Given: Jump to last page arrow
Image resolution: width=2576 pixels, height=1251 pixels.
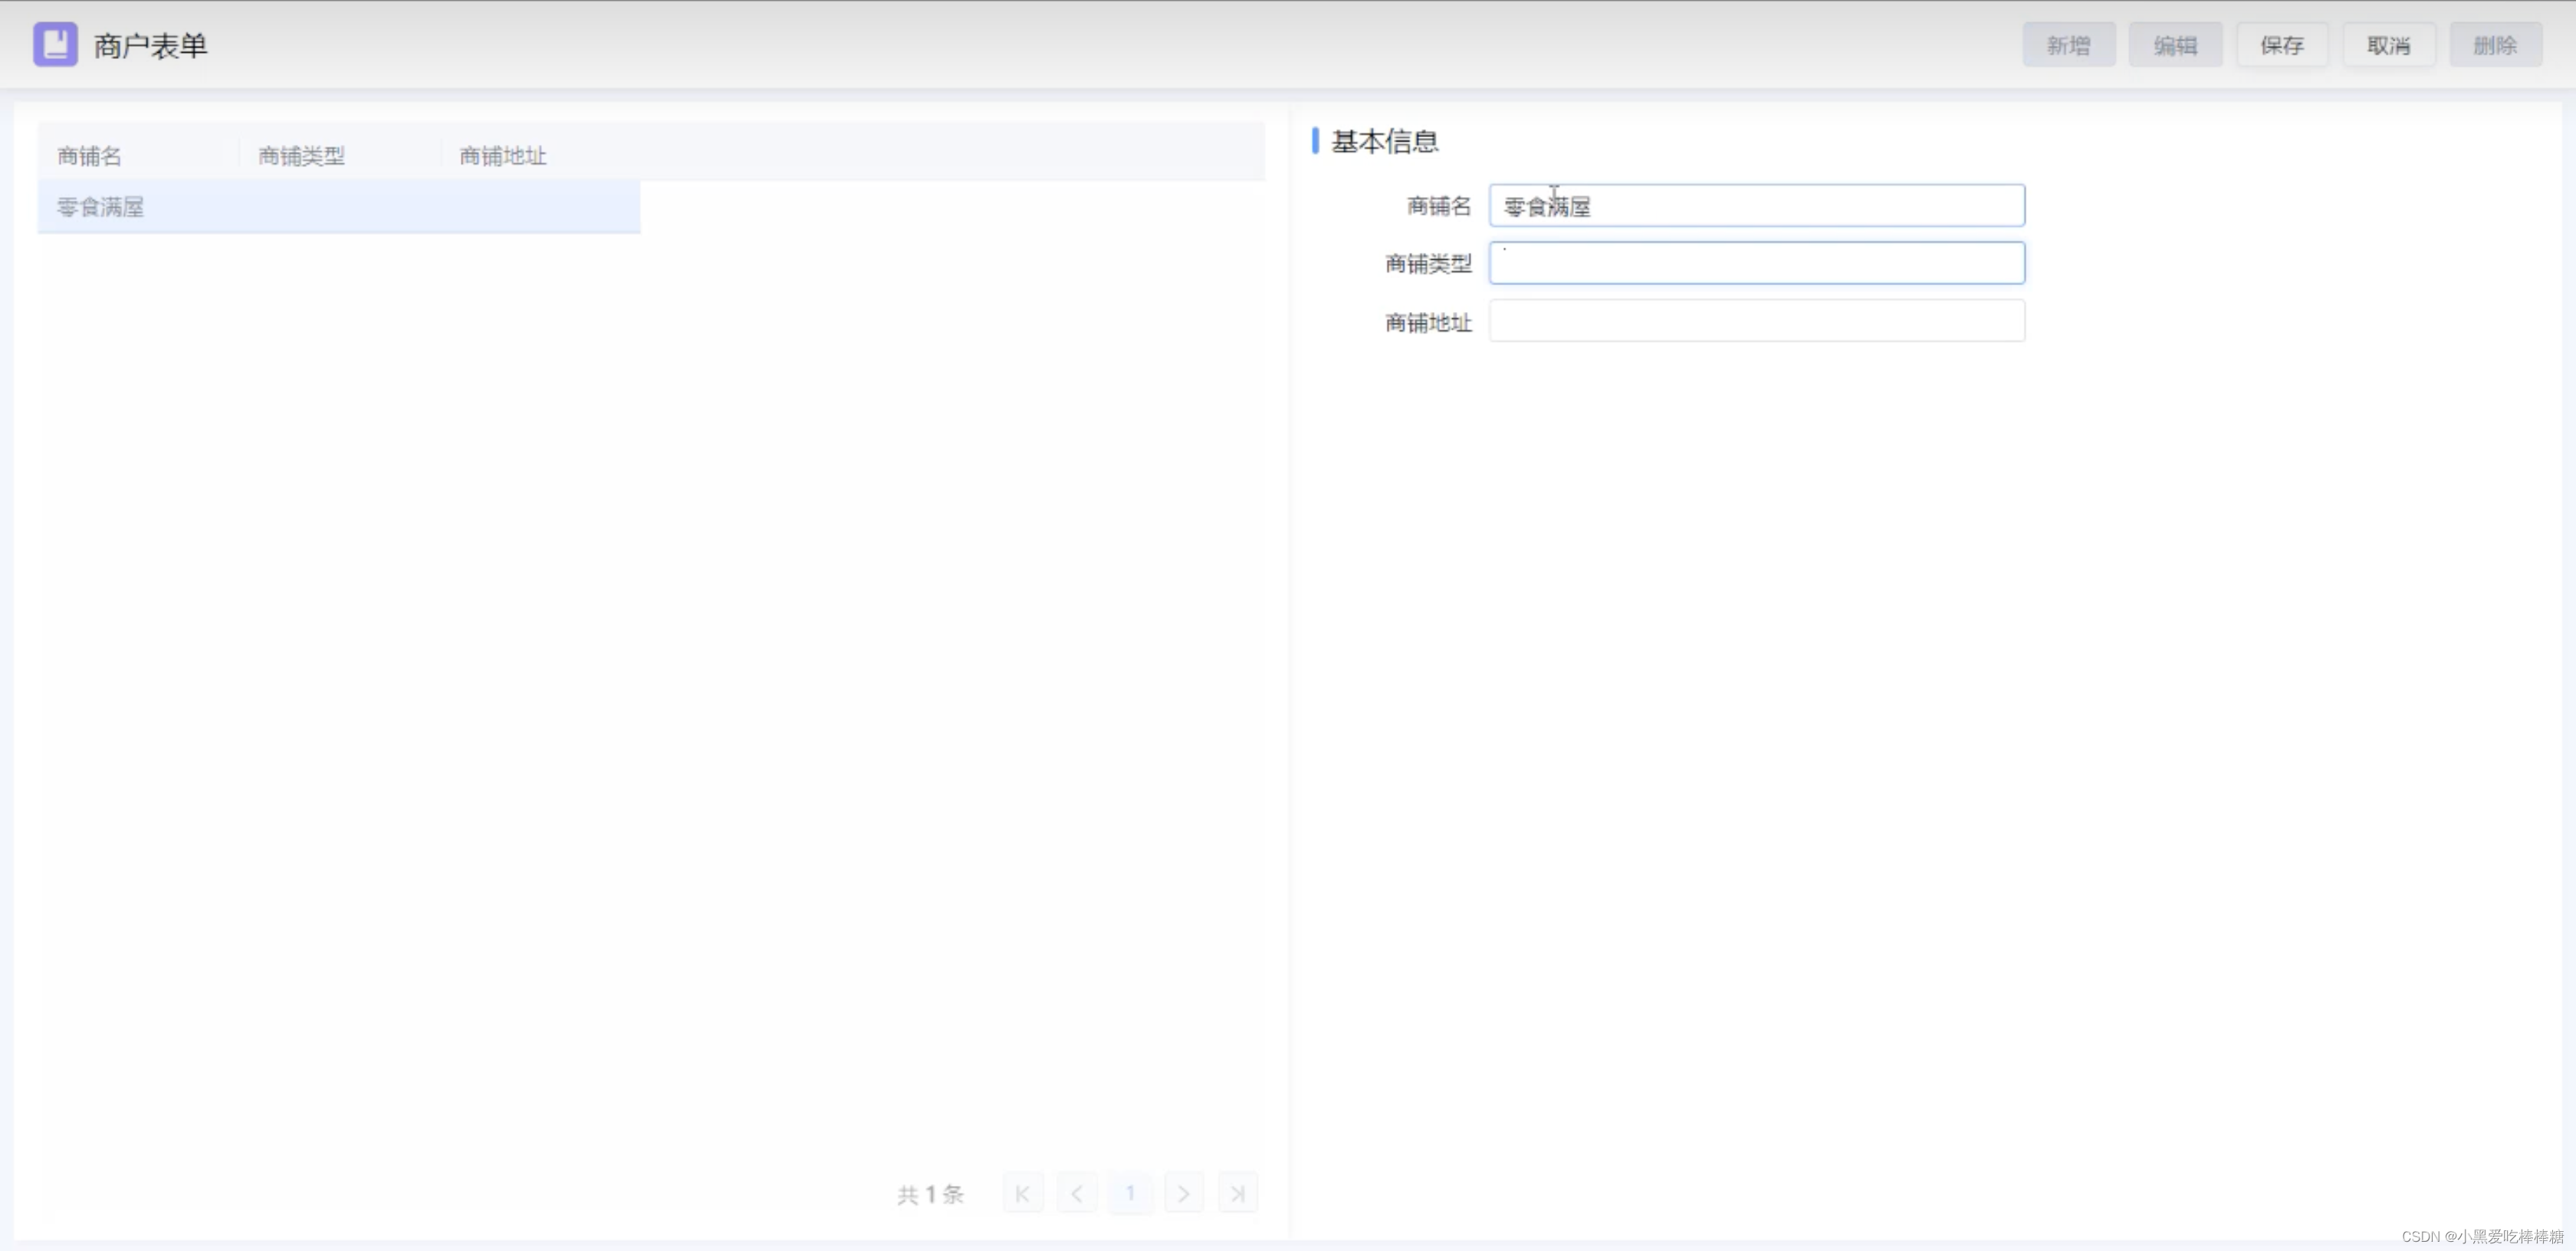Looking at the screenshot, I should point(1238,1193).
